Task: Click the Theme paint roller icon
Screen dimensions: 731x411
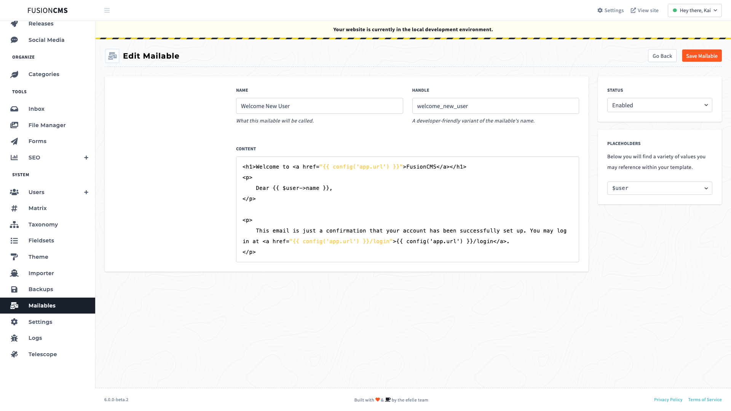Action: tap(14, 257)
